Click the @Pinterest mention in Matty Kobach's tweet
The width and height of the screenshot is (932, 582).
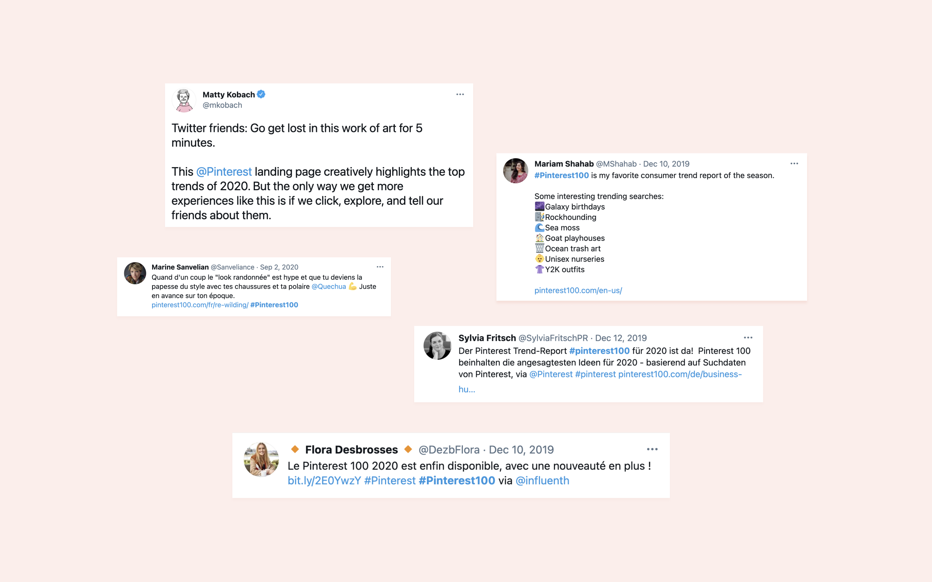(x=224, y=172)
